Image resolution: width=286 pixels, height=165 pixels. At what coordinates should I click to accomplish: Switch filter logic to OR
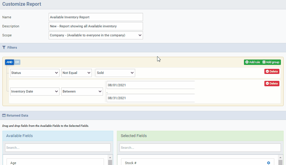[x=17, y=62]
